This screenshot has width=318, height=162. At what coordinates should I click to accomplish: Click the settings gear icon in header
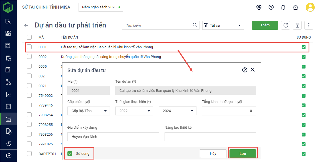click(x=259, y=7)
